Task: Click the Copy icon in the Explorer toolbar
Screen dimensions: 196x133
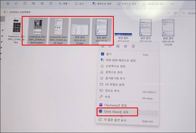Action: [x=16, y=4]
